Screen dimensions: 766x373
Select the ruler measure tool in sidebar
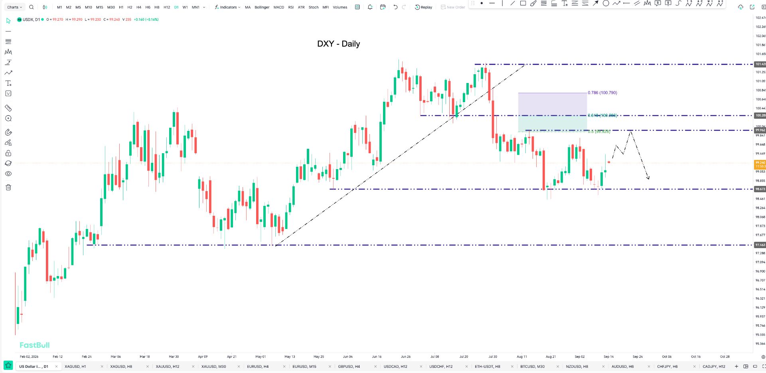[8, 108]
